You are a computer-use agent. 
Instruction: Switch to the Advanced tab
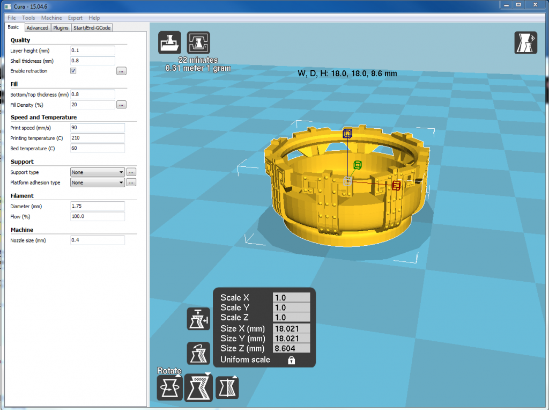click(38, 28)
